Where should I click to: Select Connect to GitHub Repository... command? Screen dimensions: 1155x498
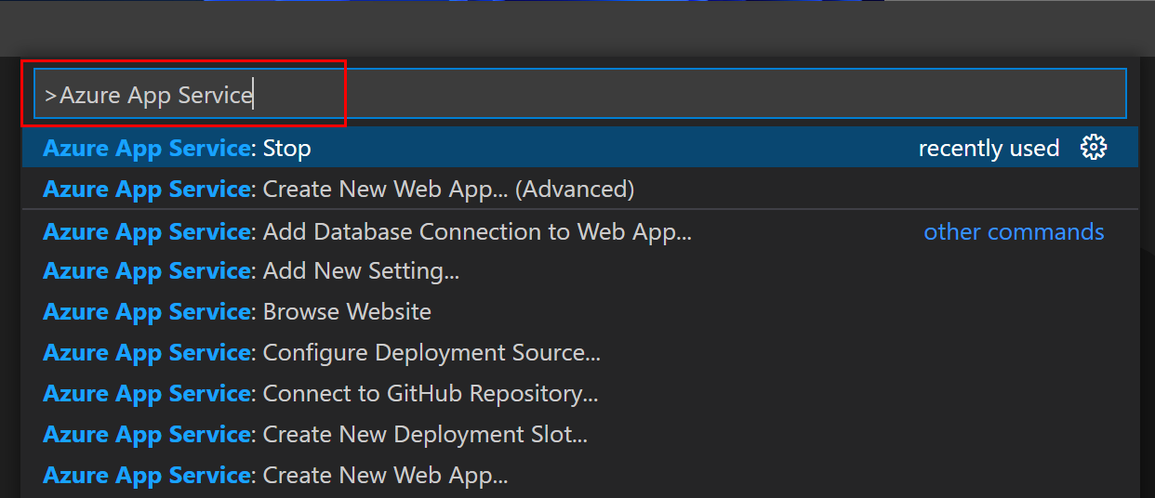pyautogui.click(x=430, y=394)
